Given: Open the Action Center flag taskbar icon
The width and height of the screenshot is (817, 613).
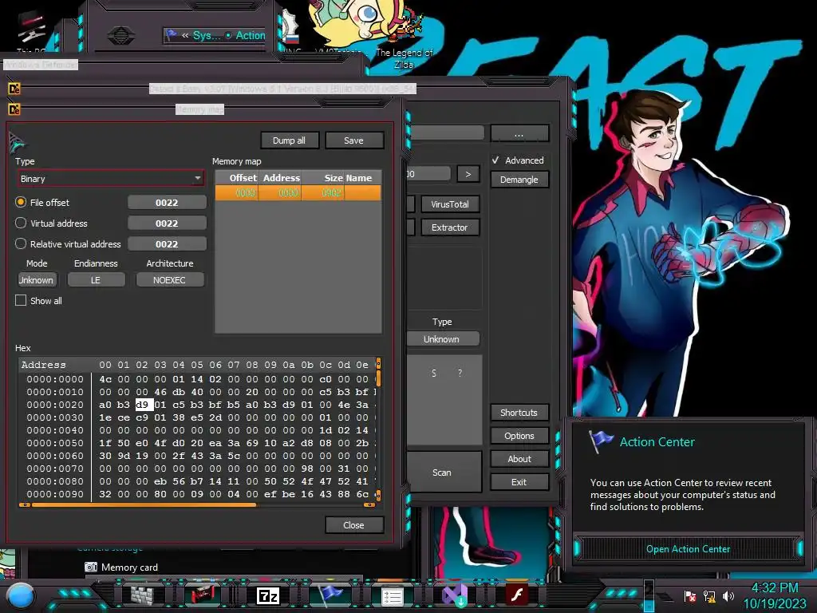Looking at the screenshot, I should [x=330, y=595].
